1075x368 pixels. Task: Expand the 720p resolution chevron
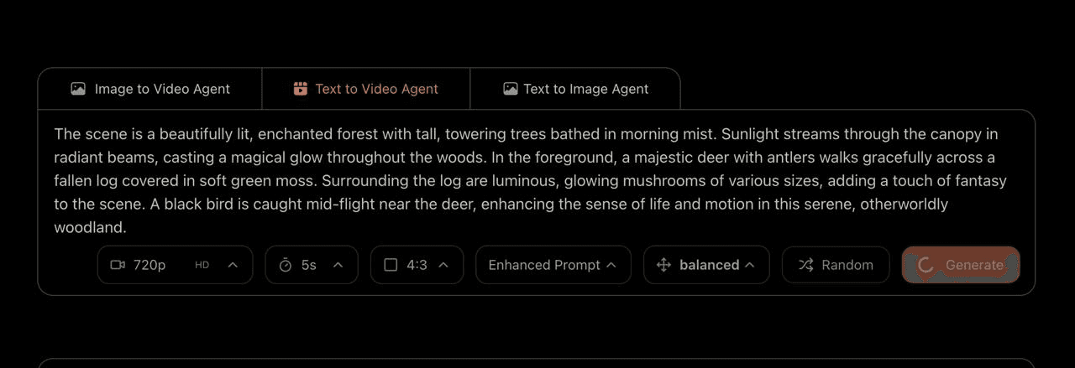[233, 265]
